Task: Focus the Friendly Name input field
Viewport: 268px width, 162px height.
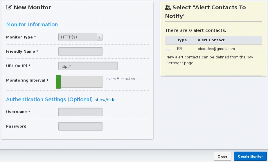Action: (80, 51)
